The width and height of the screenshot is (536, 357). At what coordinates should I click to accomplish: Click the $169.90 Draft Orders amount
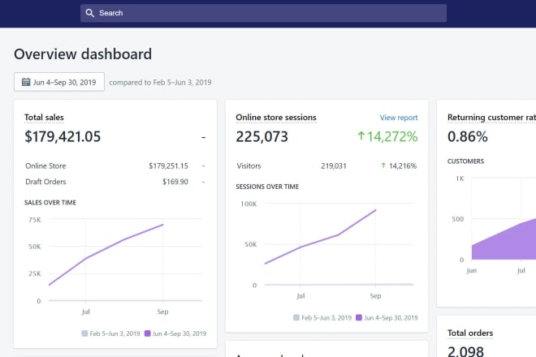coord(175,182)
